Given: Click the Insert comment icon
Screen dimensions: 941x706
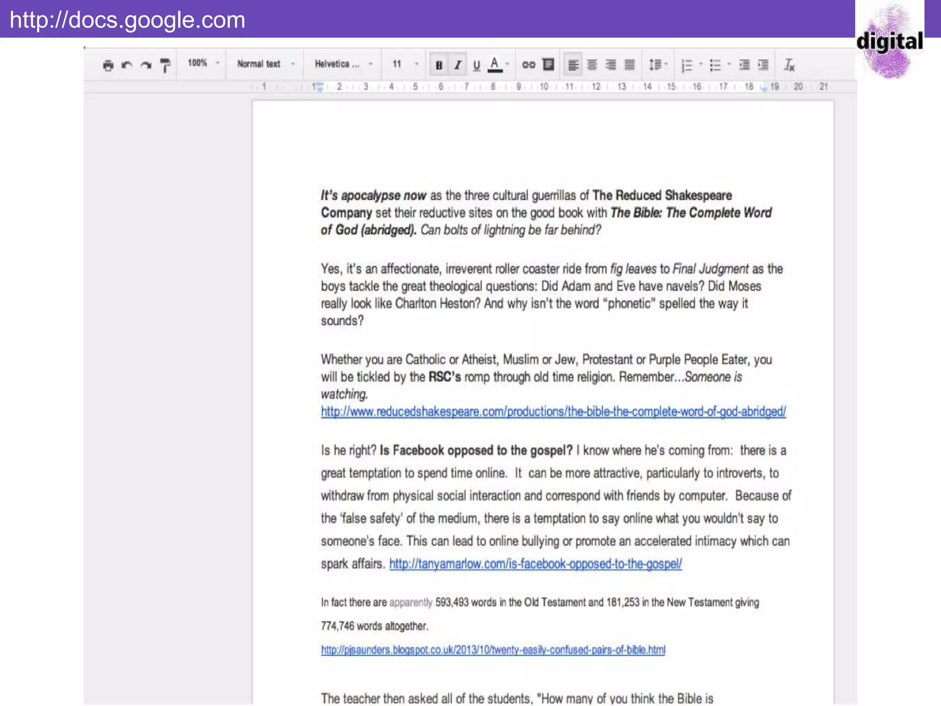Looking at the screenshot, I should tap(548, 64).
